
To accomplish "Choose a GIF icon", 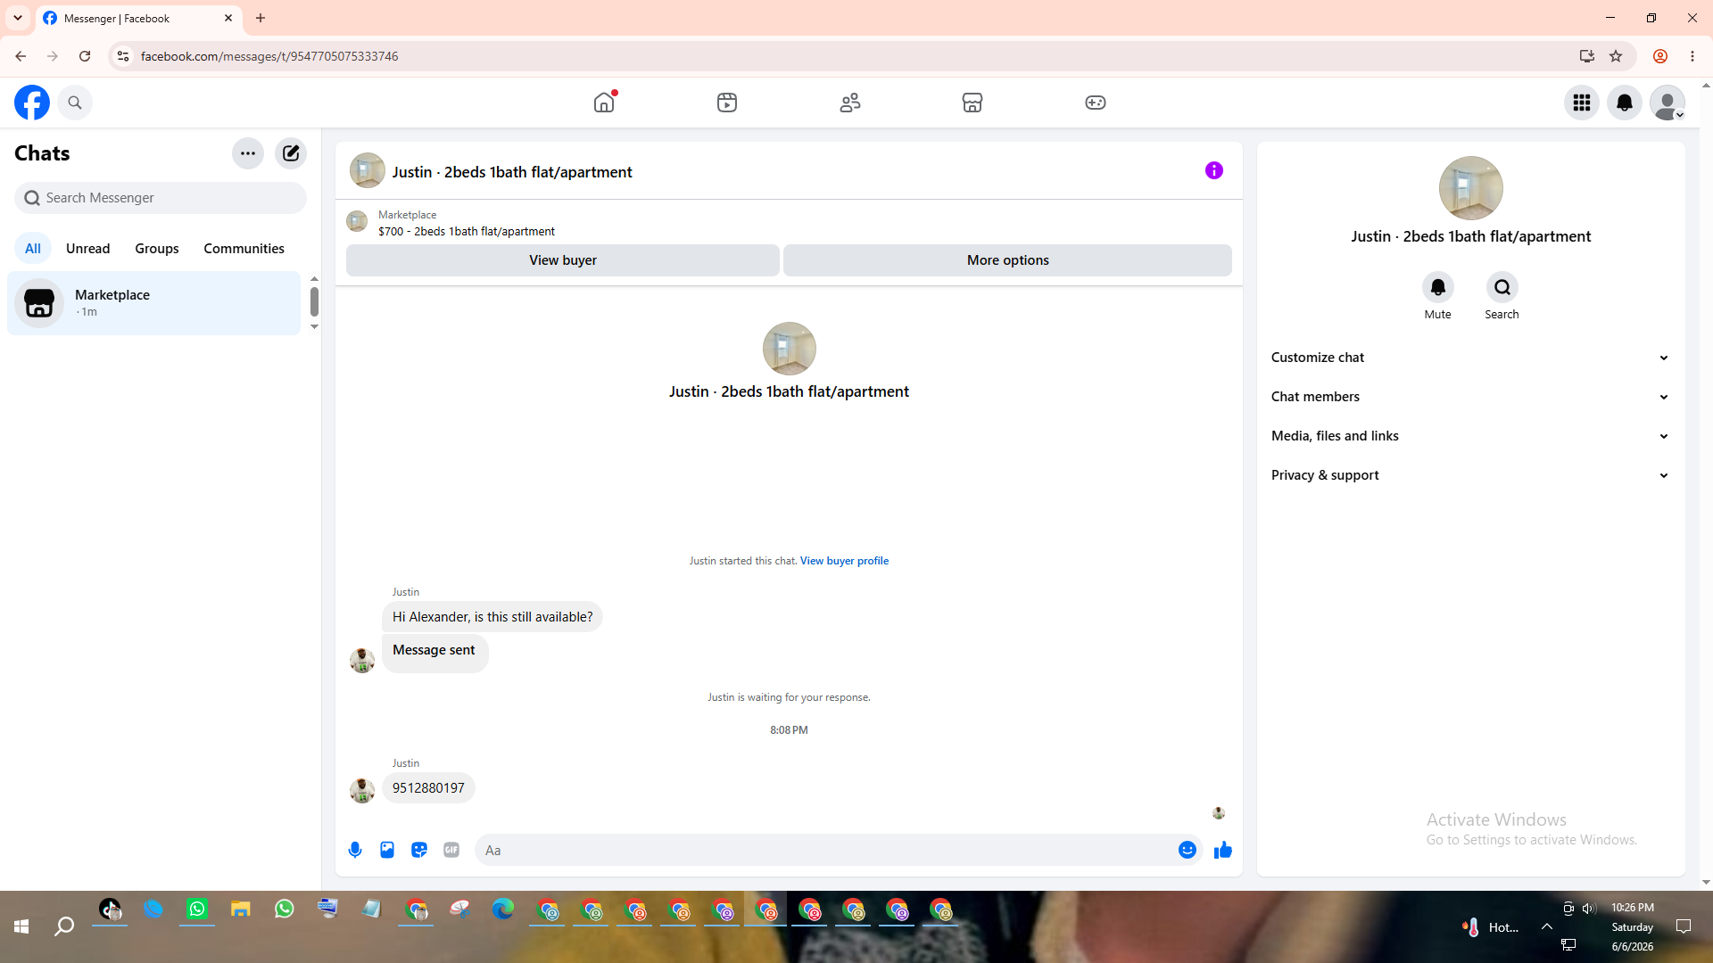I will click(451, 850).
